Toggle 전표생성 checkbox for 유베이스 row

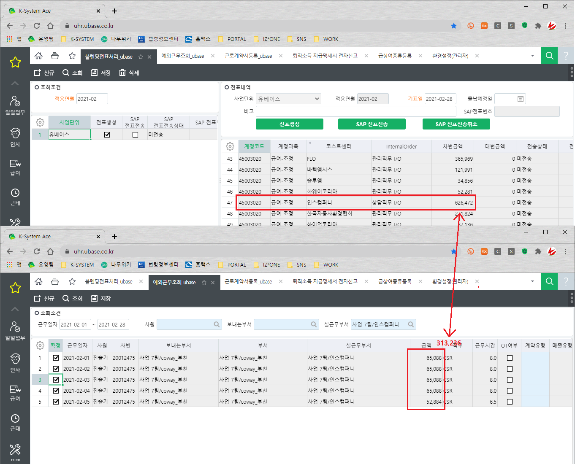click(x=107, y=135)
